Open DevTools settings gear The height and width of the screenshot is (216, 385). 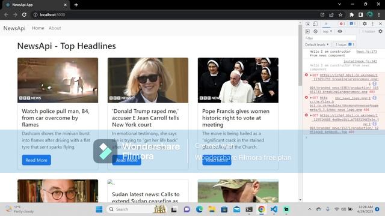point(365,24)
